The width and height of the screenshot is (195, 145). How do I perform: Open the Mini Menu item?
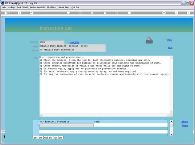(x=51, y=8)
